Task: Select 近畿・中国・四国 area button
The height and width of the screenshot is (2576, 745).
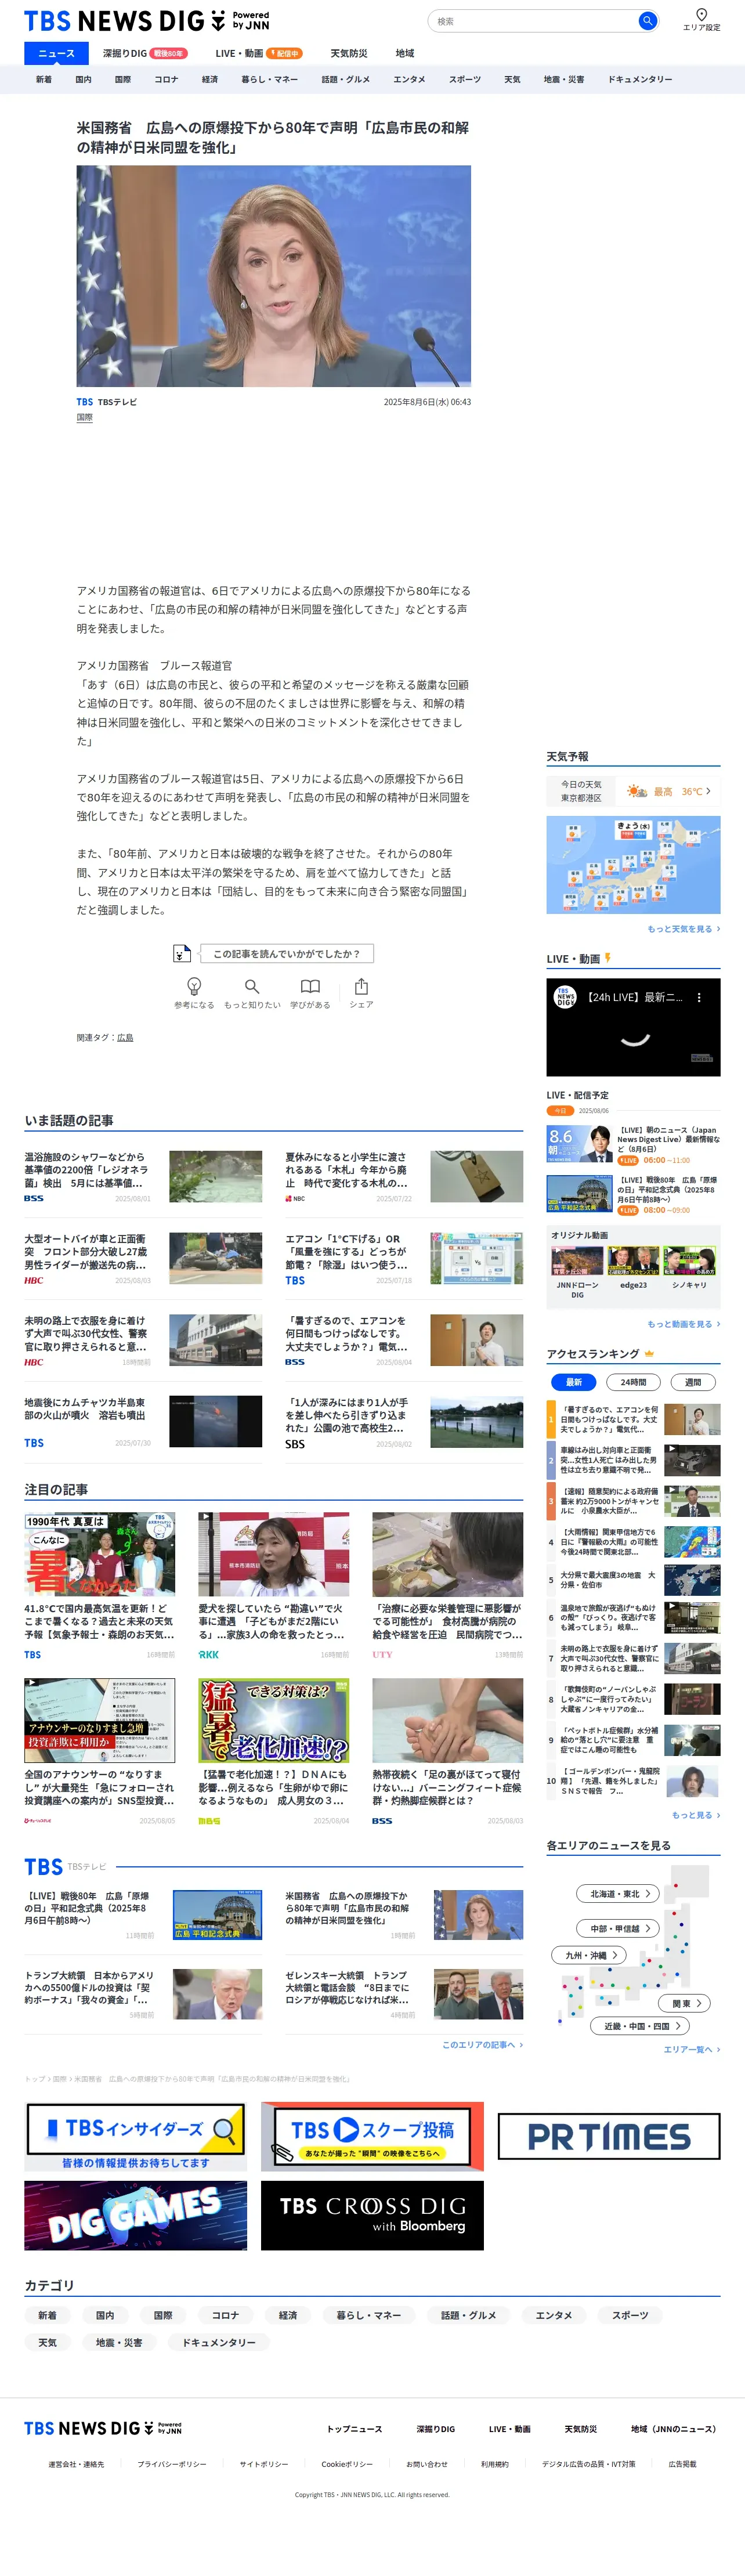Action: pyautogui.click(x=640, y=2026)
